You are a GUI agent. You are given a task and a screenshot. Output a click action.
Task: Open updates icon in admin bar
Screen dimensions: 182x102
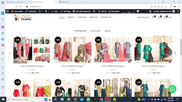40,11
